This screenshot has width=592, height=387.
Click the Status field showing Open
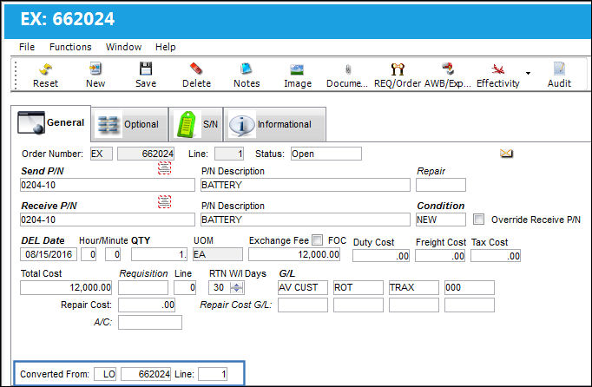tap(326, 154)
